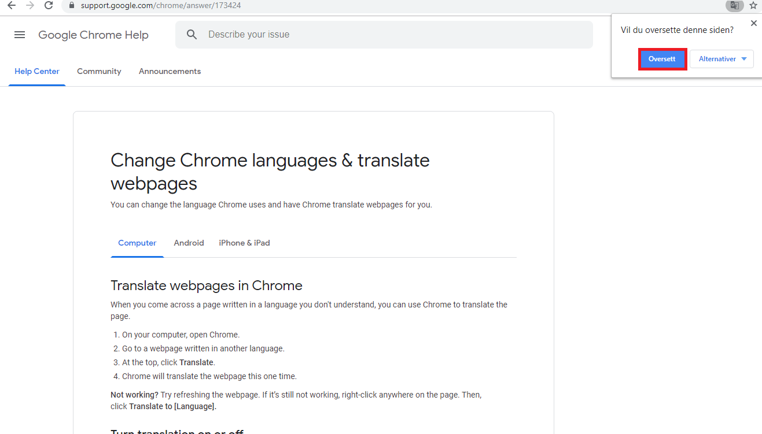
Task: Click the Describe your issue search field
Action: click(x=384, y=35)
